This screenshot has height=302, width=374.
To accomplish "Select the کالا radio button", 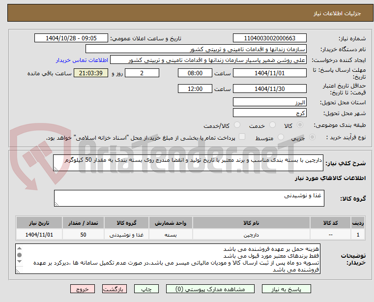I will (x=300, y=125).
